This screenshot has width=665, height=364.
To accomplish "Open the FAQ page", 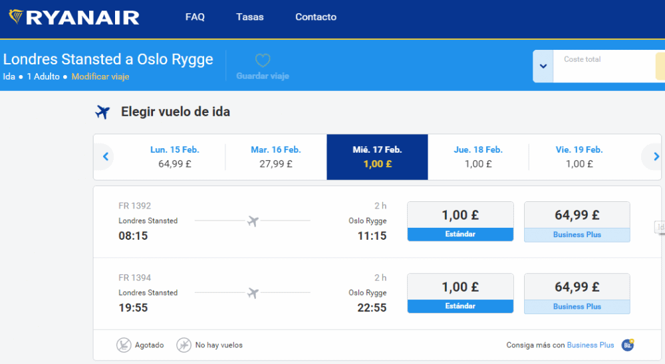I will click(195, 17).
